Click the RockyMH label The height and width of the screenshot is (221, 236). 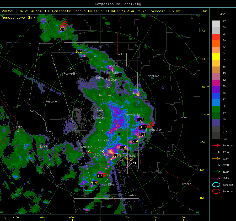pyautogui.click(x=69, y=74)
